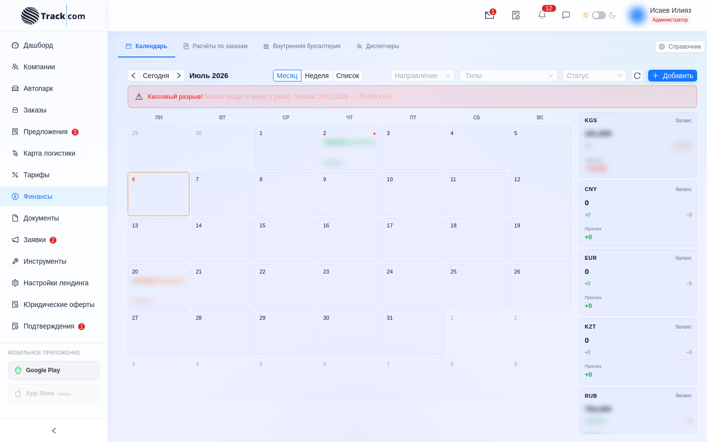
Task: Open the Типы dropdown
Action: click(x=509, y=76)
